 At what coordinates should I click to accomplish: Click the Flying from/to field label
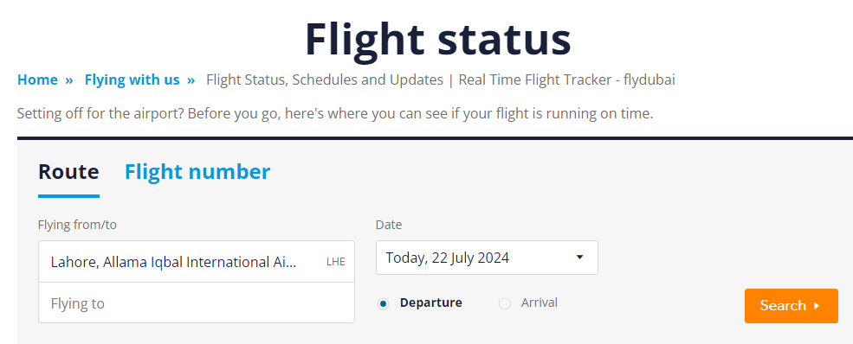point(77,225)
